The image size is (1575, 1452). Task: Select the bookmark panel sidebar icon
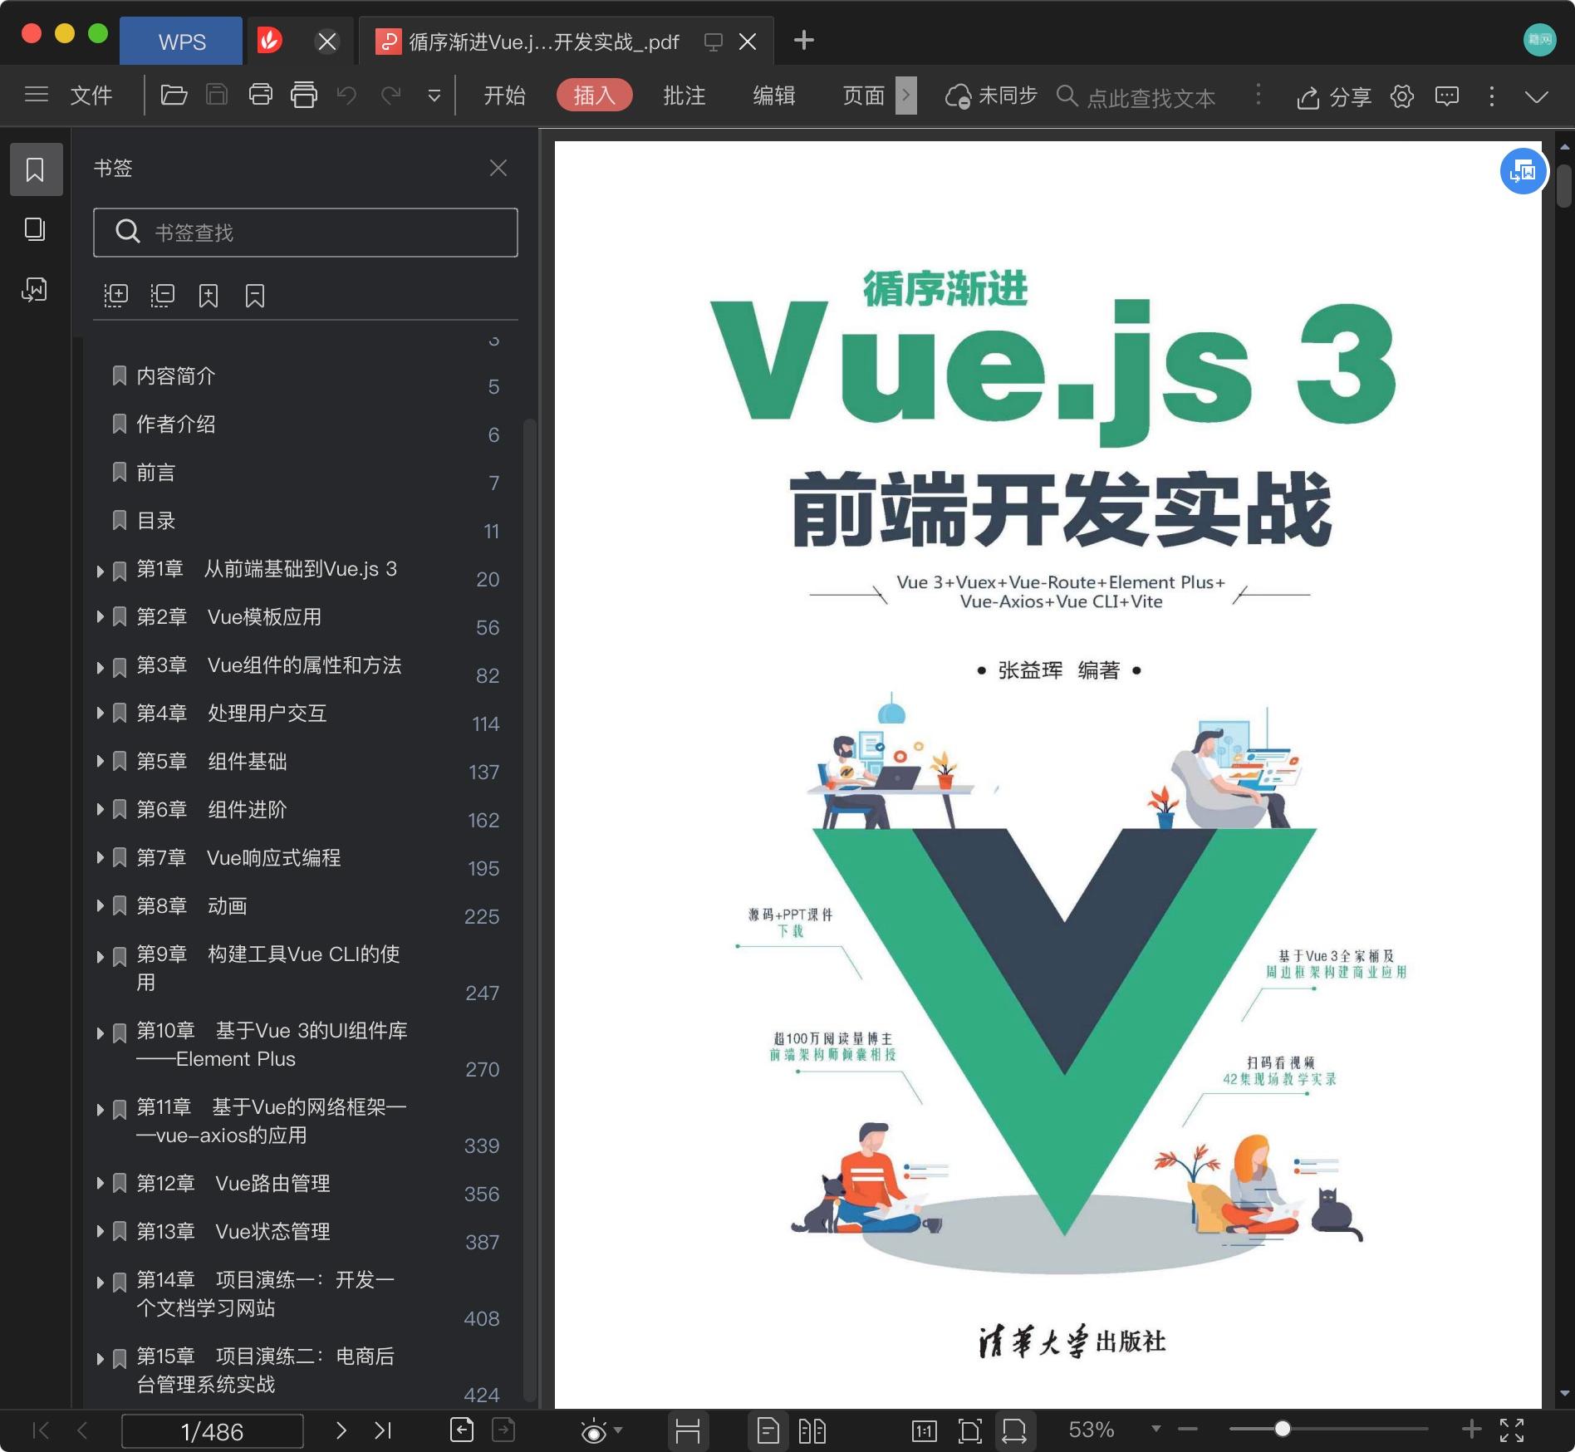[x=36, y=169]
